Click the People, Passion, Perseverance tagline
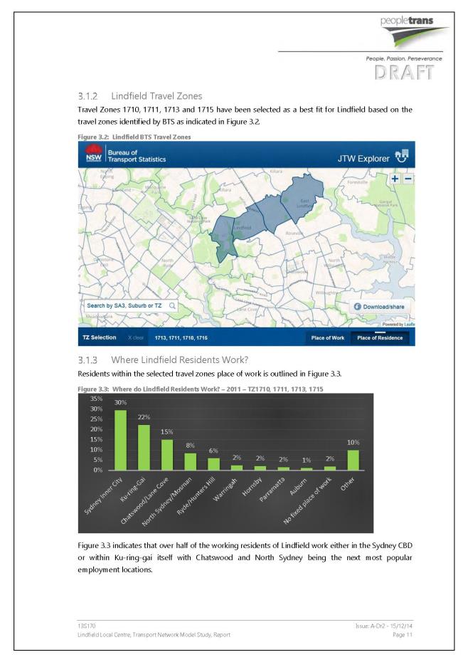 coord(404,58)
